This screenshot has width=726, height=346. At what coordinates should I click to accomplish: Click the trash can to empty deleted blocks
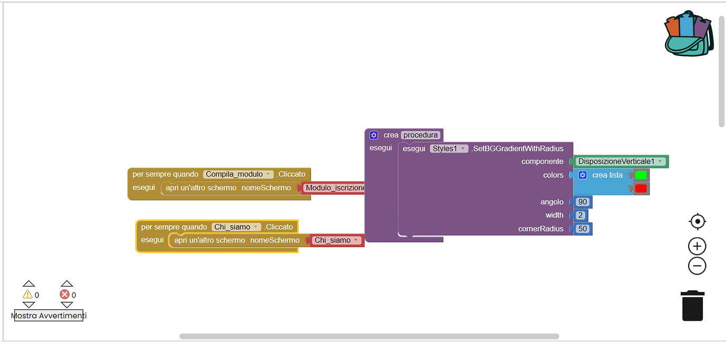coord(692,306)
